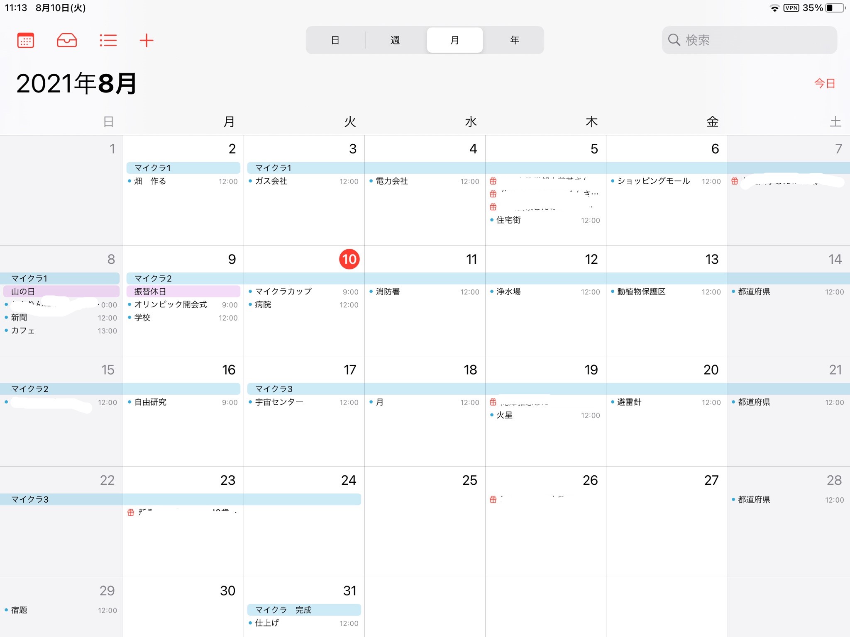The image size is (850, 637).
Task: Open 振替休日 holiday event
Action: (183, 292)
